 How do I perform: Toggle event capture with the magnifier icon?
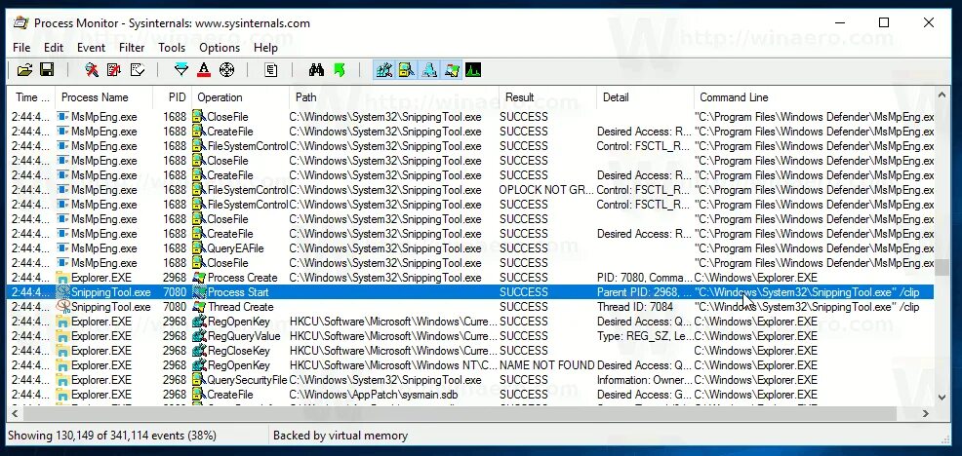click(x=92, y=70)
